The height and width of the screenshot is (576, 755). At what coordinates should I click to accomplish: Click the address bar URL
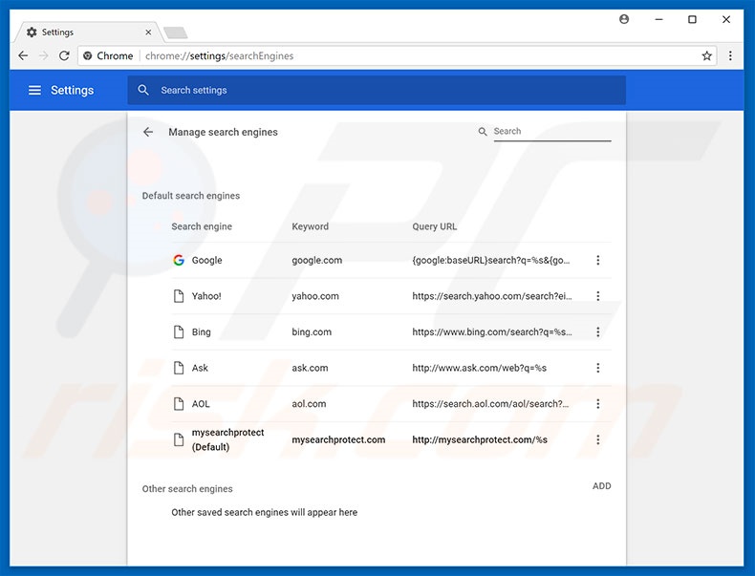point(219,55)
